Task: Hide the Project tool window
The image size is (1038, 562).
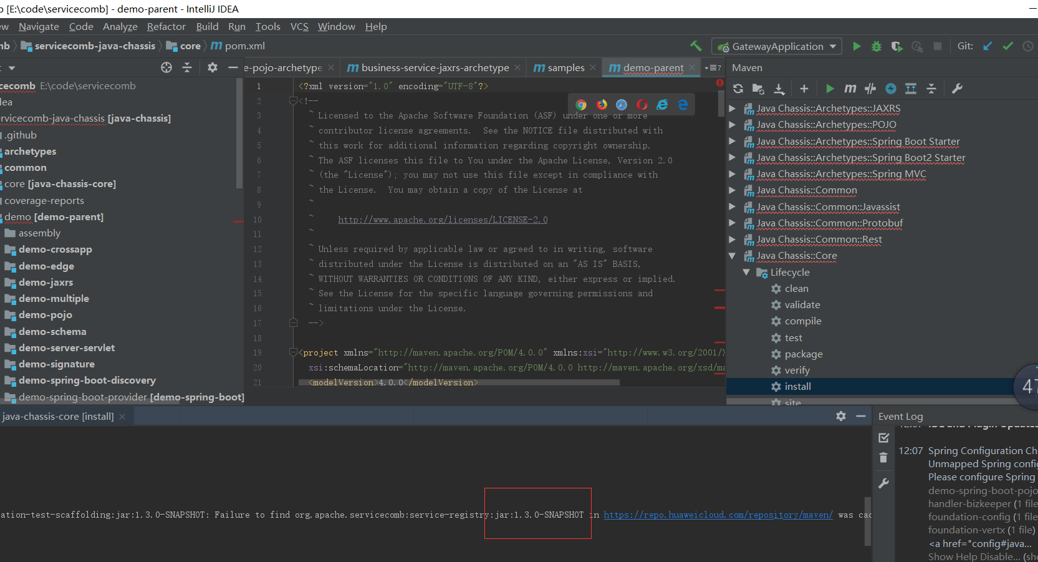Action: pyautogui.click(x=233, y=67)
